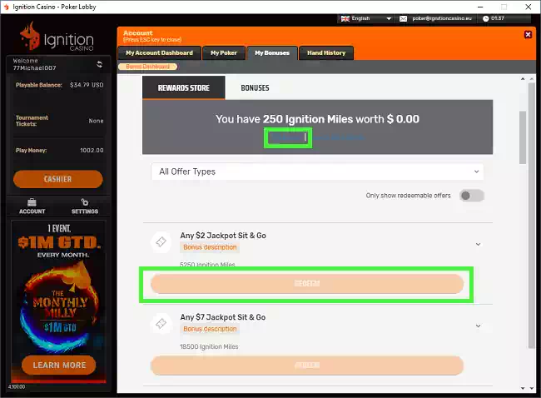Click Redeem for the $7 Jackpot Sit & Go

point(307,366)
